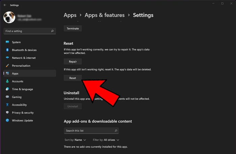Click the 'Settings' breadcrumb title
This screenshot has height=154, width=236.
pyautogui.click(x=143, y=15)
